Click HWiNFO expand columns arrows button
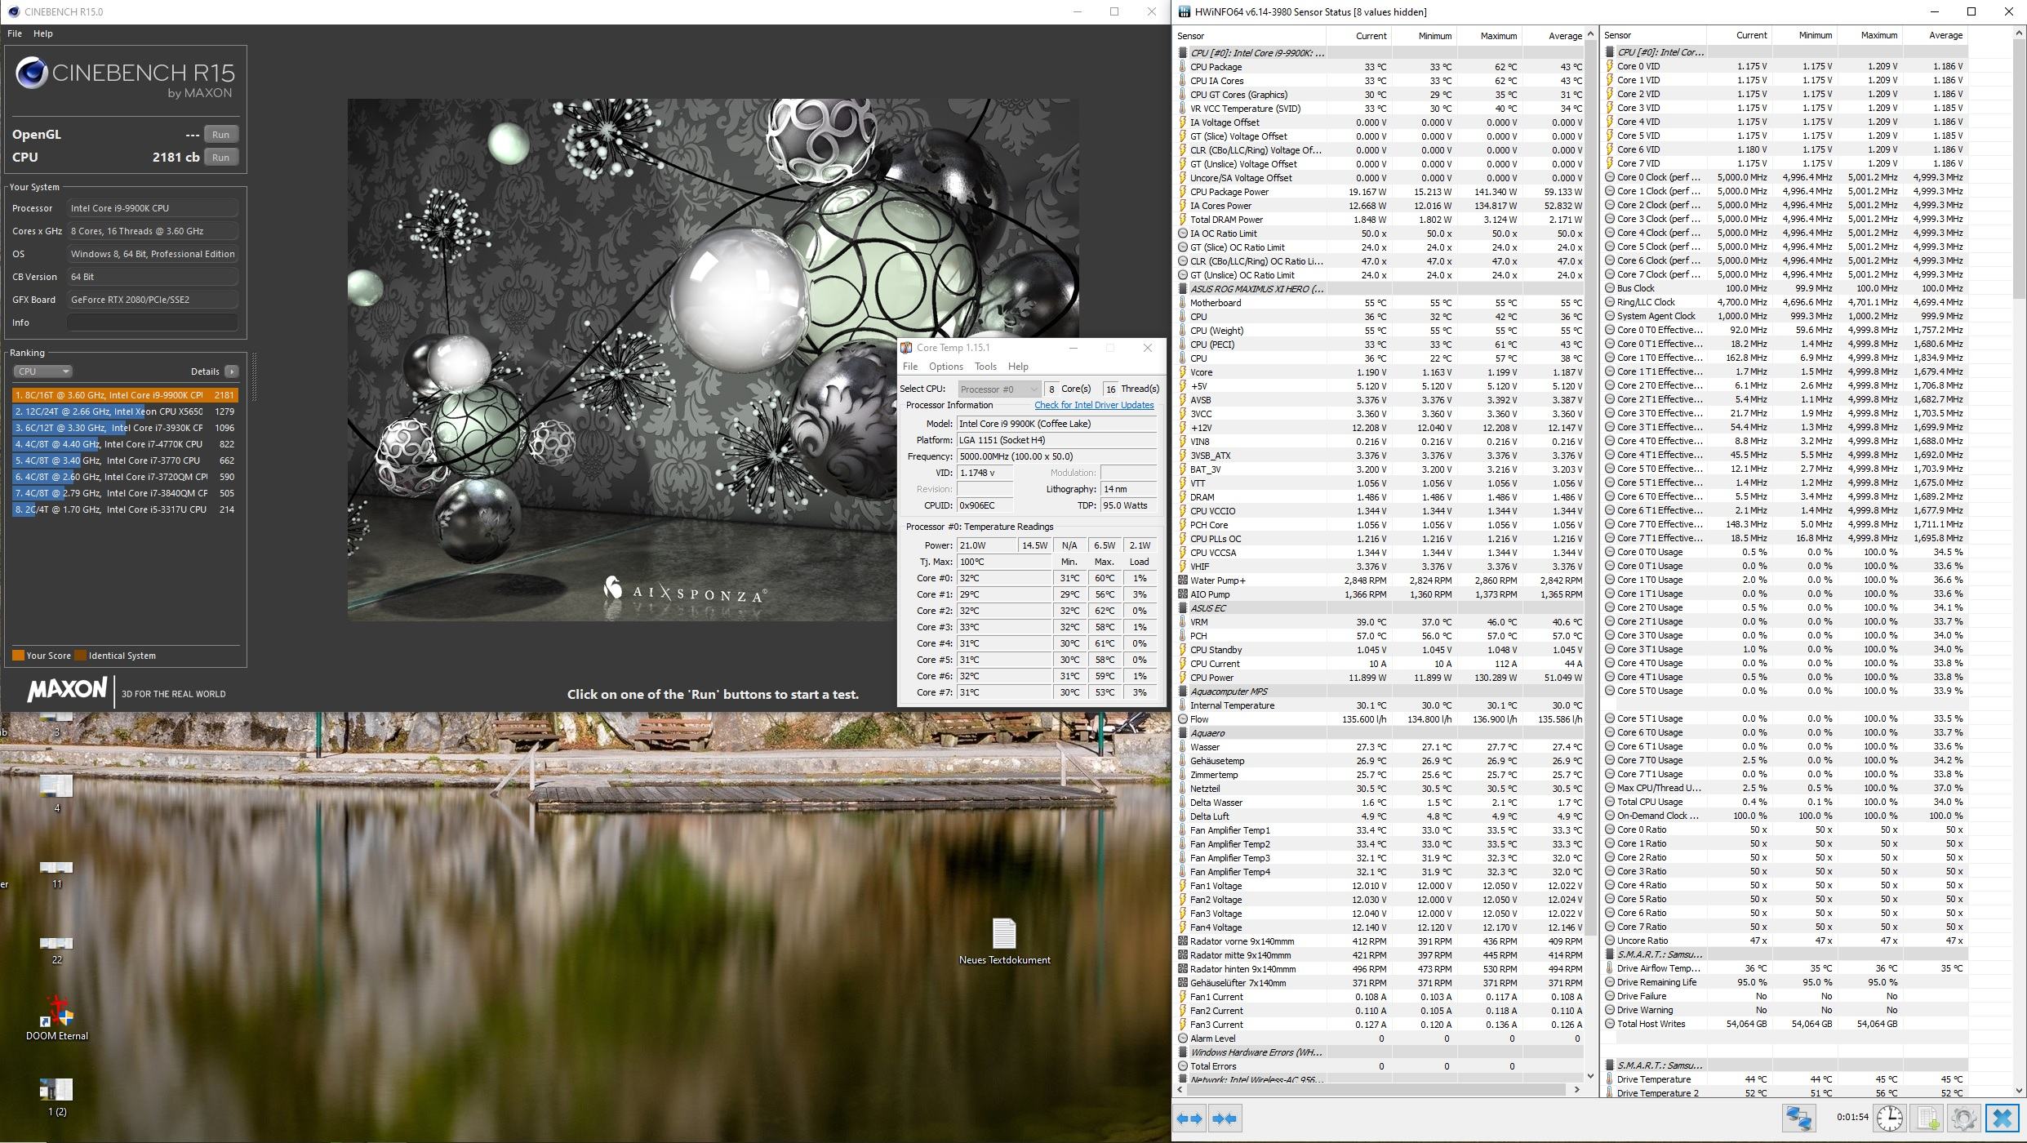 click(1190, 1119)
